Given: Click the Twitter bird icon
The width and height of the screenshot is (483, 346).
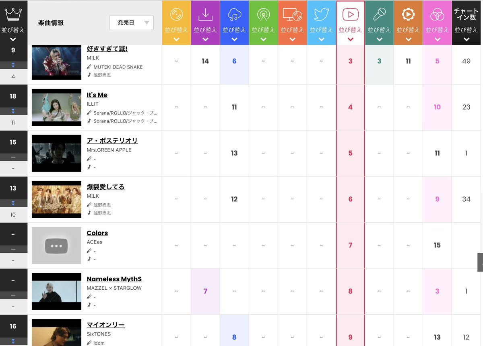Looking at the screenshot, I should pos(321,14).
